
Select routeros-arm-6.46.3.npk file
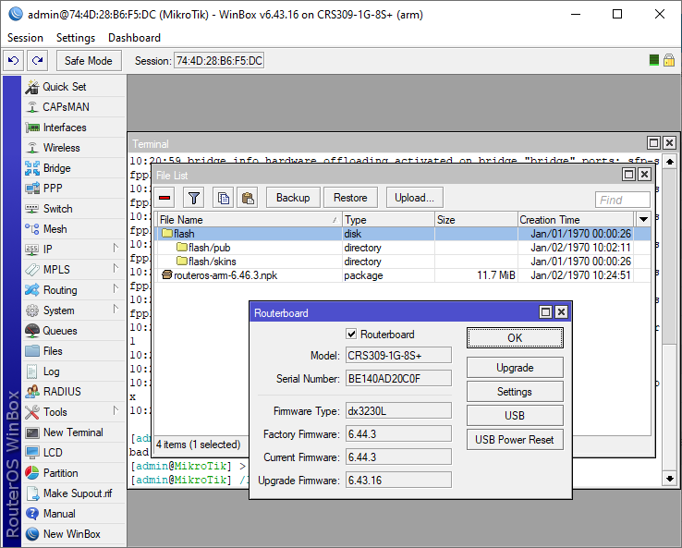(402, 275)
